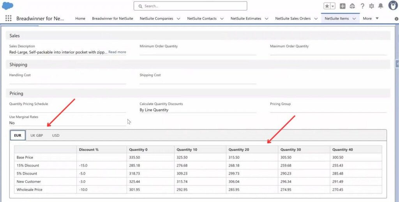Open the NetSuite Estimates tab
399x202 pixels.
coord(246,19)
